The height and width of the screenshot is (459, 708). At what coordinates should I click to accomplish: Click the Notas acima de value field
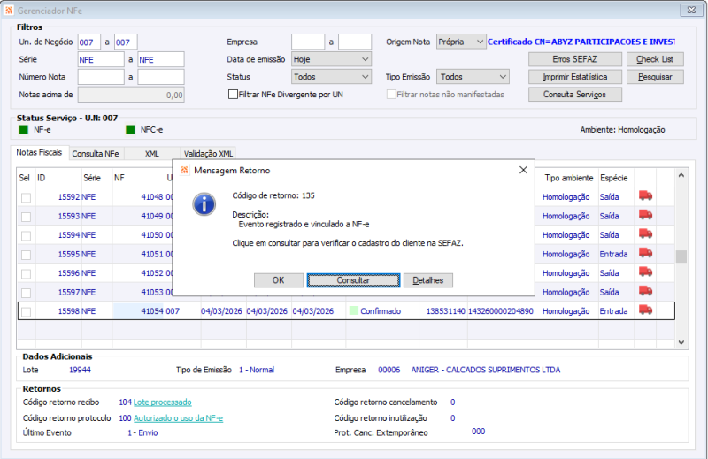[131, 95]
